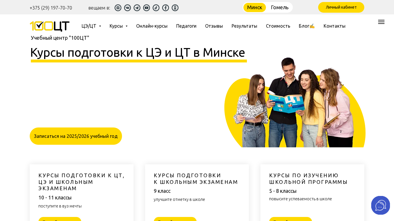
Task: Open the TikTok social icon
Action: click(156, 8)
